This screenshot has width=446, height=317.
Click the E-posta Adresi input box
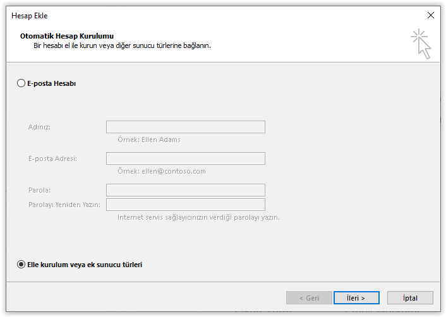pos(186,158)
